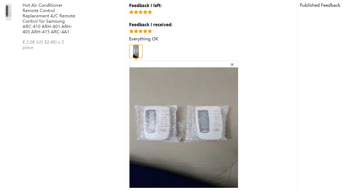Click the third star under Feedback I left
The width and height of the screenshot is (343, 191).
point(141,12)
